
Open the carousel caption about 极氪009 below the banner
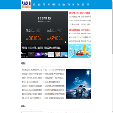[x=41, y=48]
